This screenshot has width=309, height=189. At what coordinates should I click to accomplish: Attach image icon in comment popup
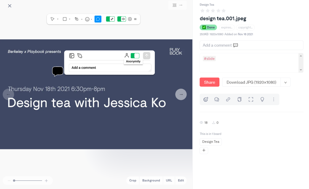pyautogui.click(x=72, y=56)
